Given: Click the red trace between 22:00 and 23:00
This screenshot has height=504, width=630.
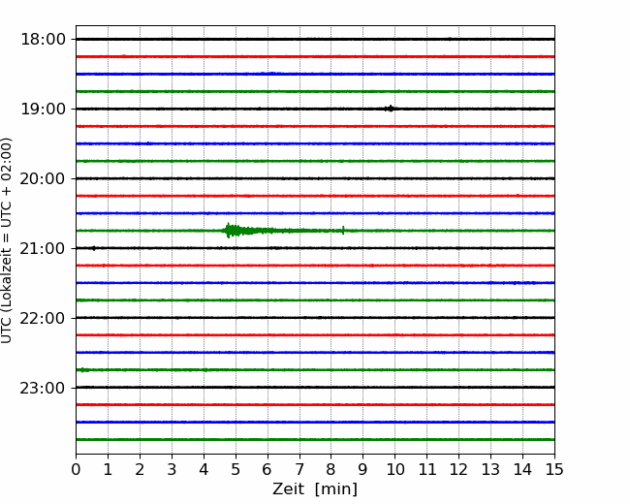Looking at the screenshot, I should pyautogui.click(x=315, y=334).
